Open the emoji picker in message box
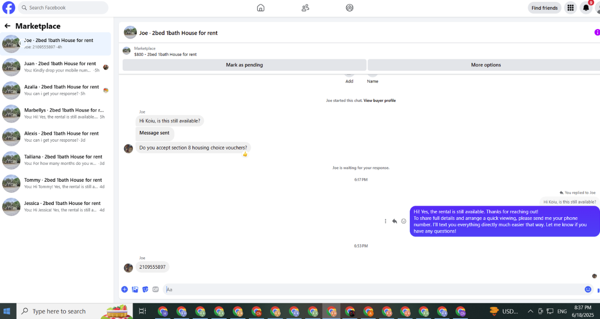 588,289
